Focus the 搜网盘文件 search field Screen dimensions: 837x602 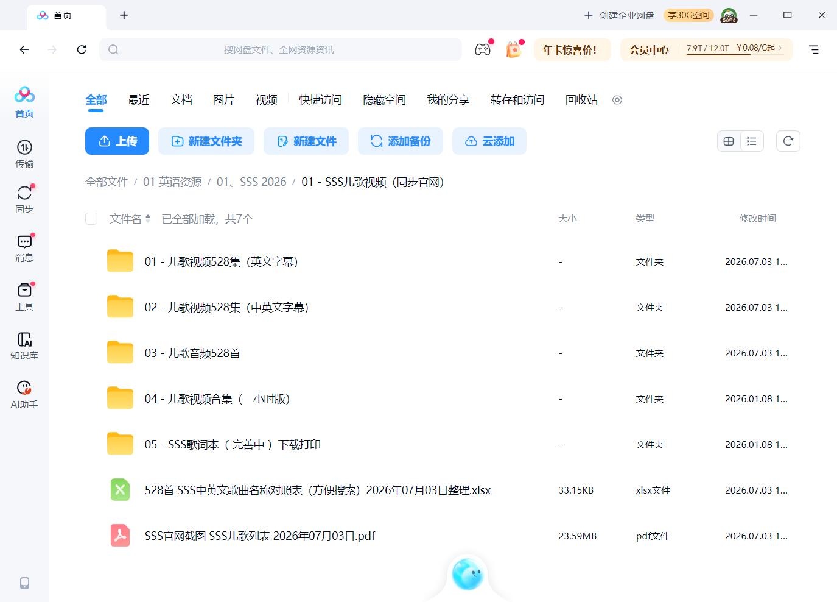(281, 50)
